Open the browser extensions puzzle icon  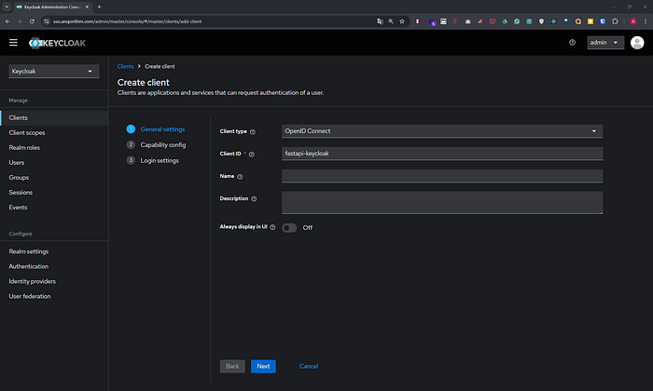coord(615,21)
